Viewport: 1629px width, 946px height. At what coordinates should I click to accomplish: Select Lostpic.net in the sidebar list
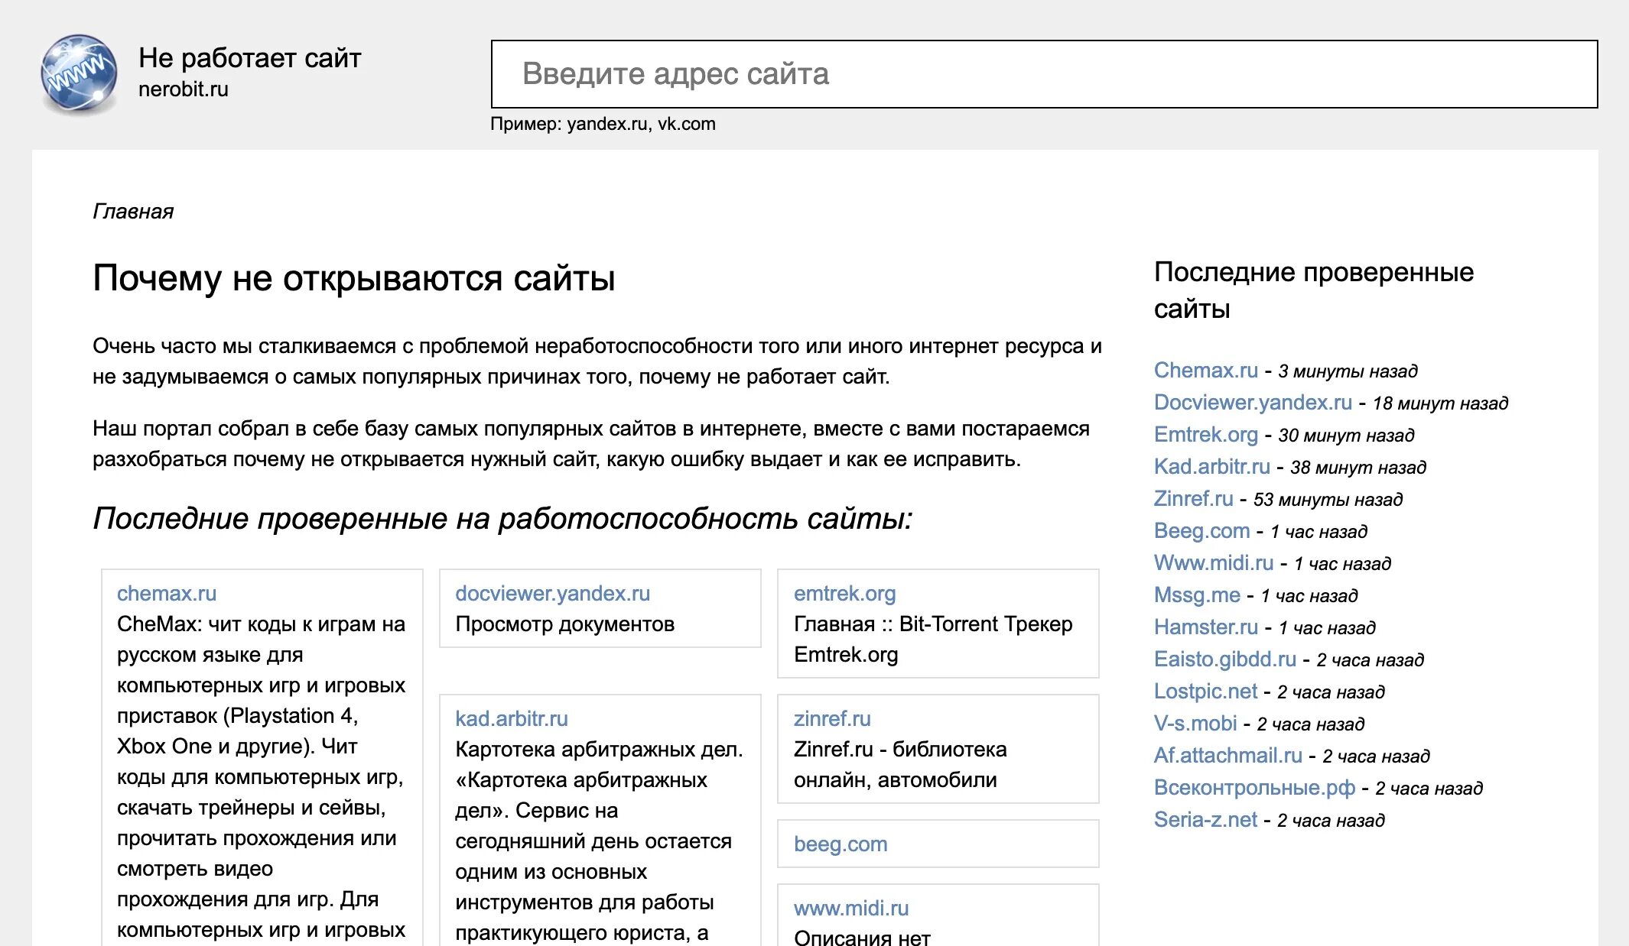pos(1205,692)
